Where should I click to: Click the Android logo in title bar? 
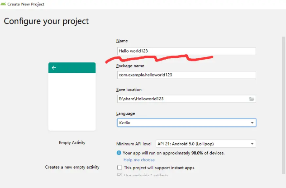pyautogui.click(x=4, y=3)
